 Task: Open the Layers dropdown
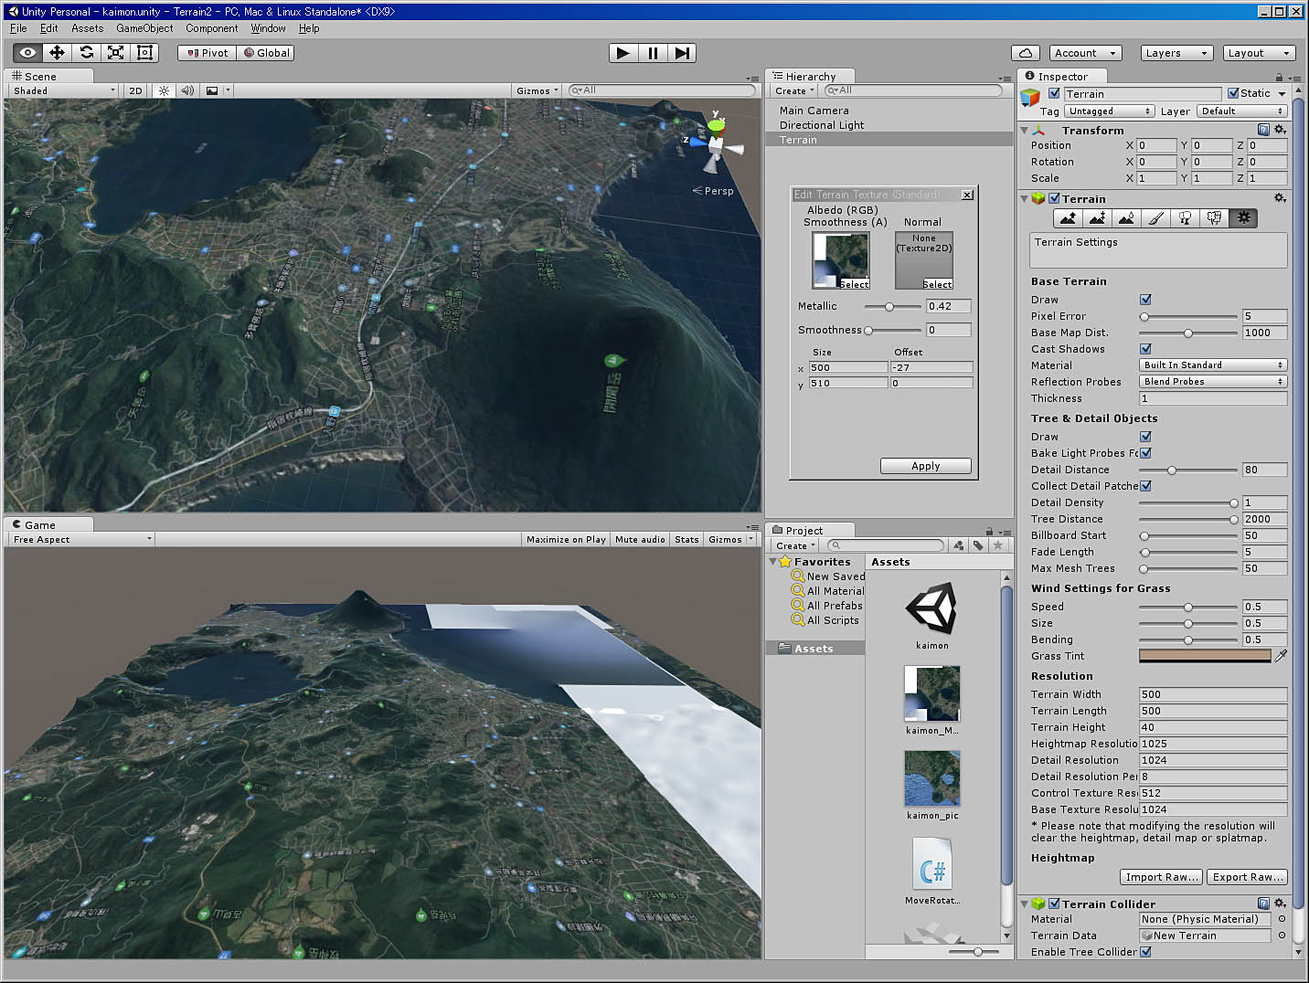coord(1176,53)
